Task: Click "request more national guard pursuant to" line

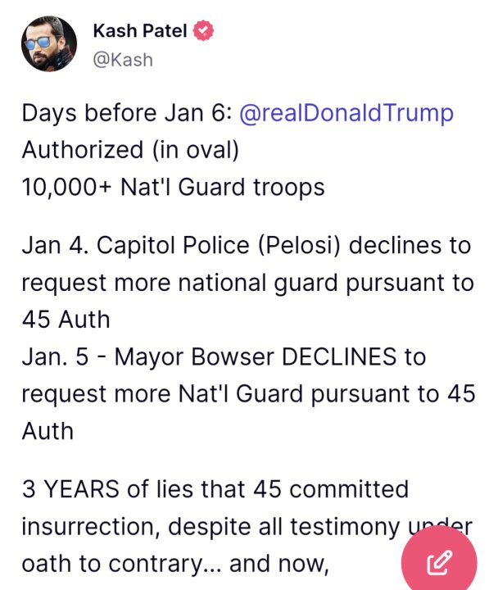Action: 248,283
